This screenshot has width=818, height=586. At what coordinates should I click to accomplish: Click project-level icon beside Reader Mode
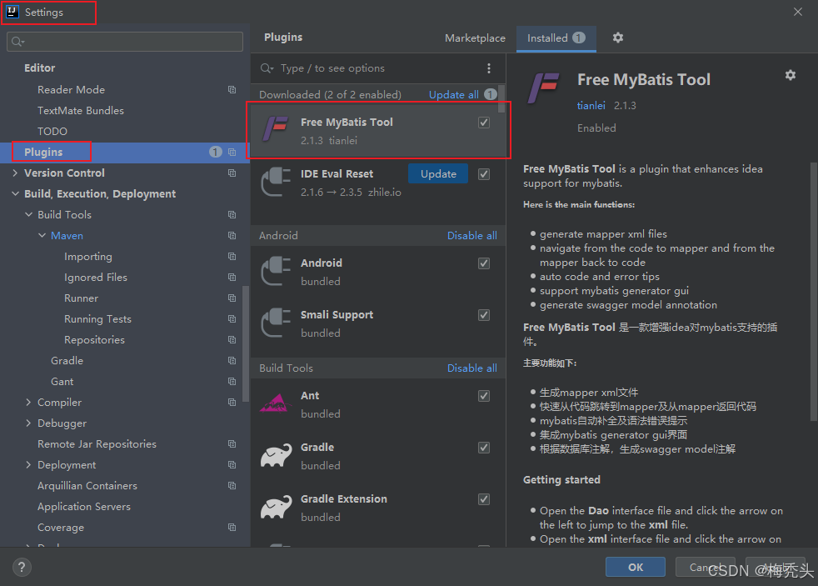coord(232,90)
